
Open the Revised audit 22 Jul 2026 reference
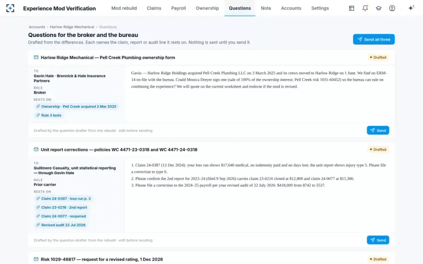click(61, 225)
